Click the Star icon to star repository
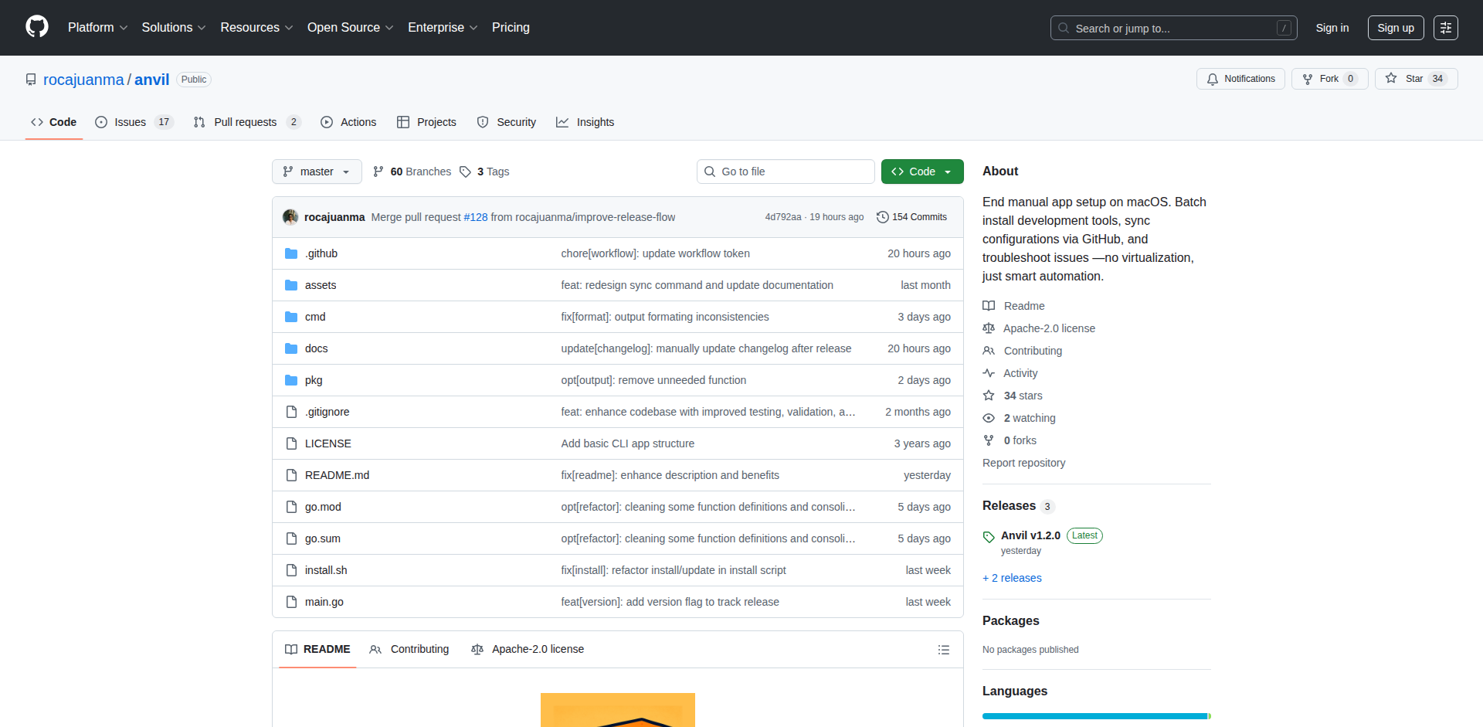The image size is (1483, 727). click(x=1391, y=78)
